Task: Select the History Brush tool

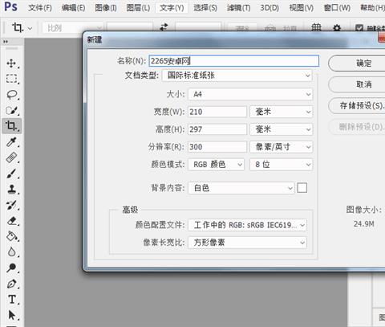Action: 11,205
